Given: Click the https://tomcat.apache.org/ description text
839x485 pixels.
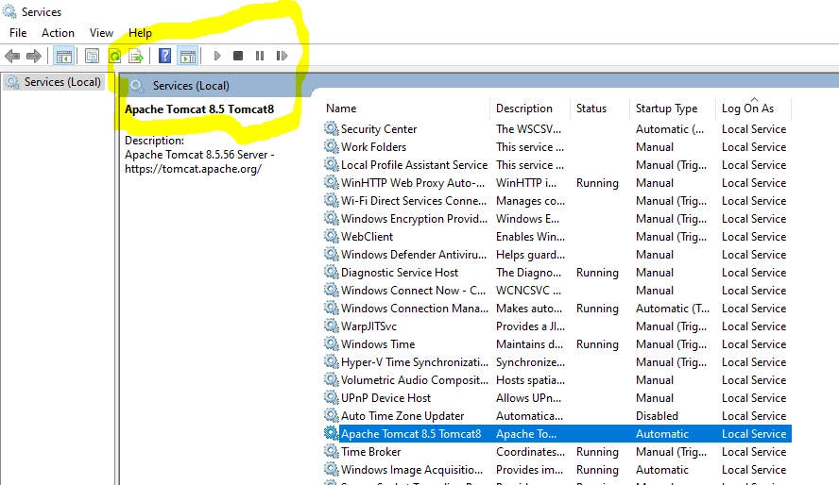Looking at the screenshot, I should (x=193, y=169).
